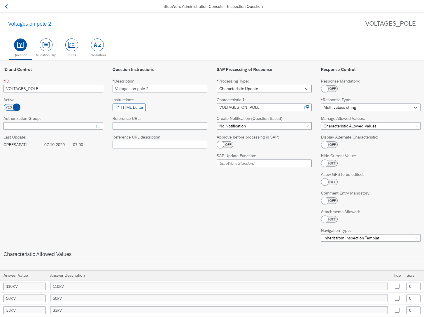Open value help for Authorization Group
The image size is (424, 317).
(98, 126)
